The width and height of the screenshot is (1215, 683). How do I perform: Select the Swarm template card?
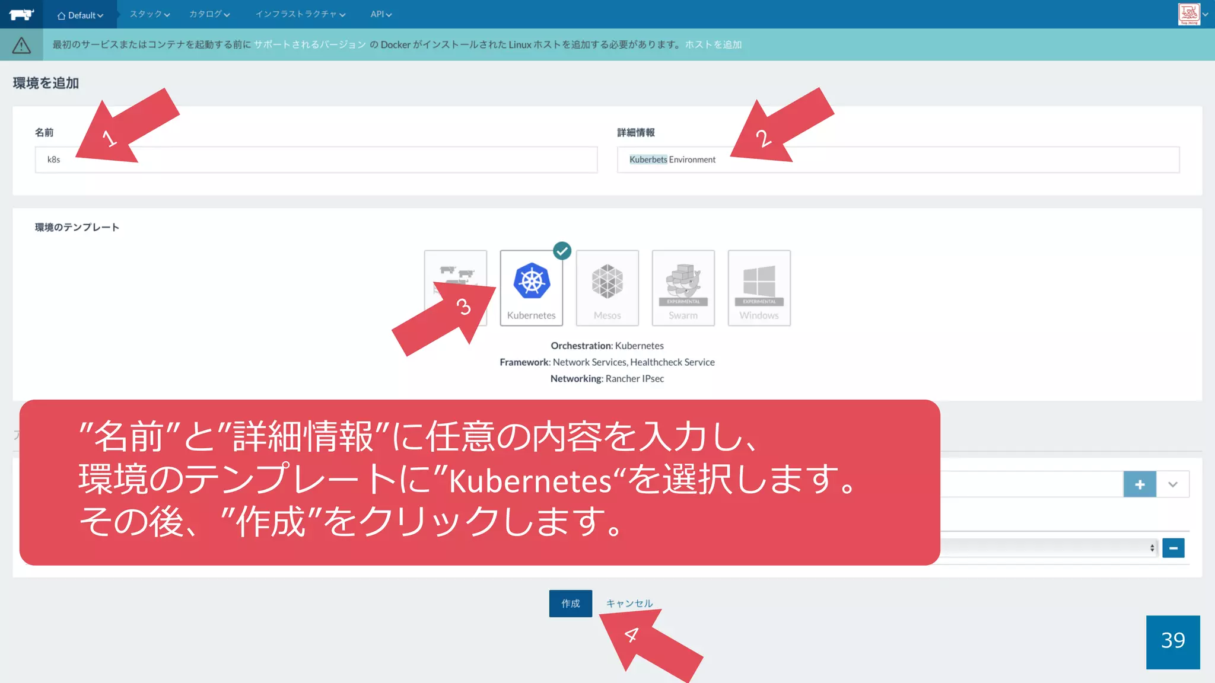coord(683,288)
